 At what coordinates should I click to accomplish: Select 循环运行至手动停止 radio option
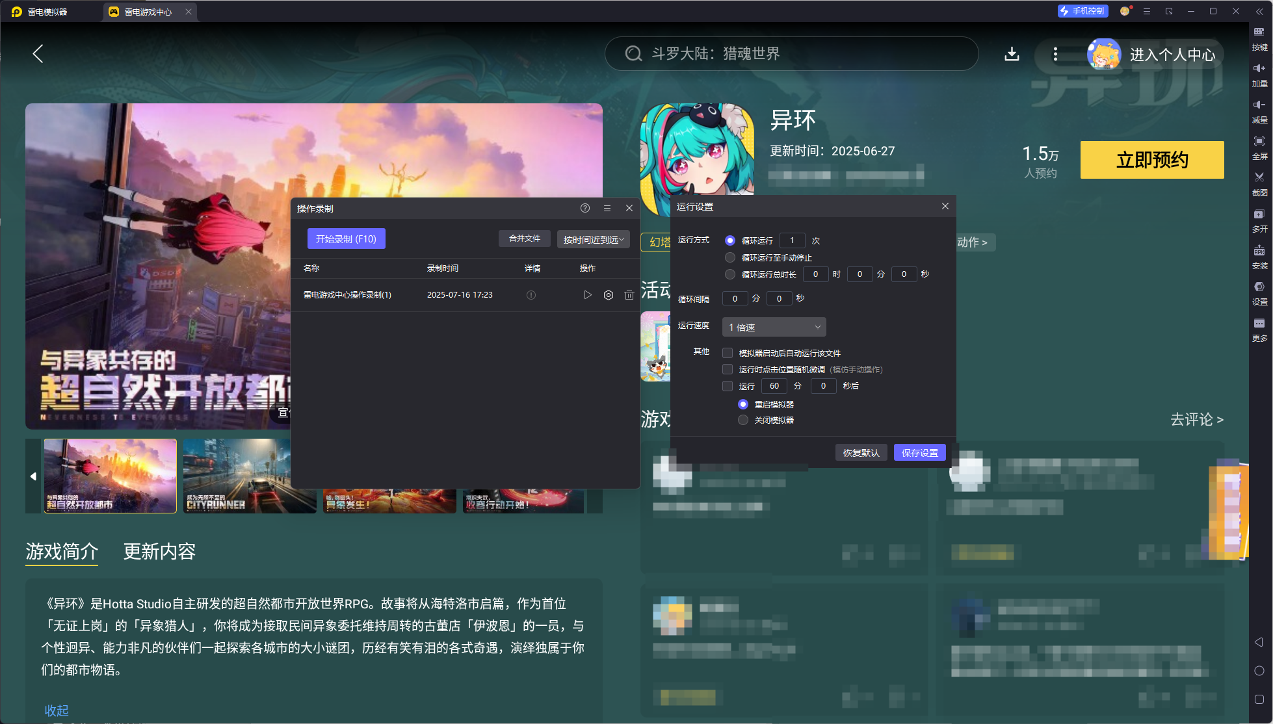730,257
